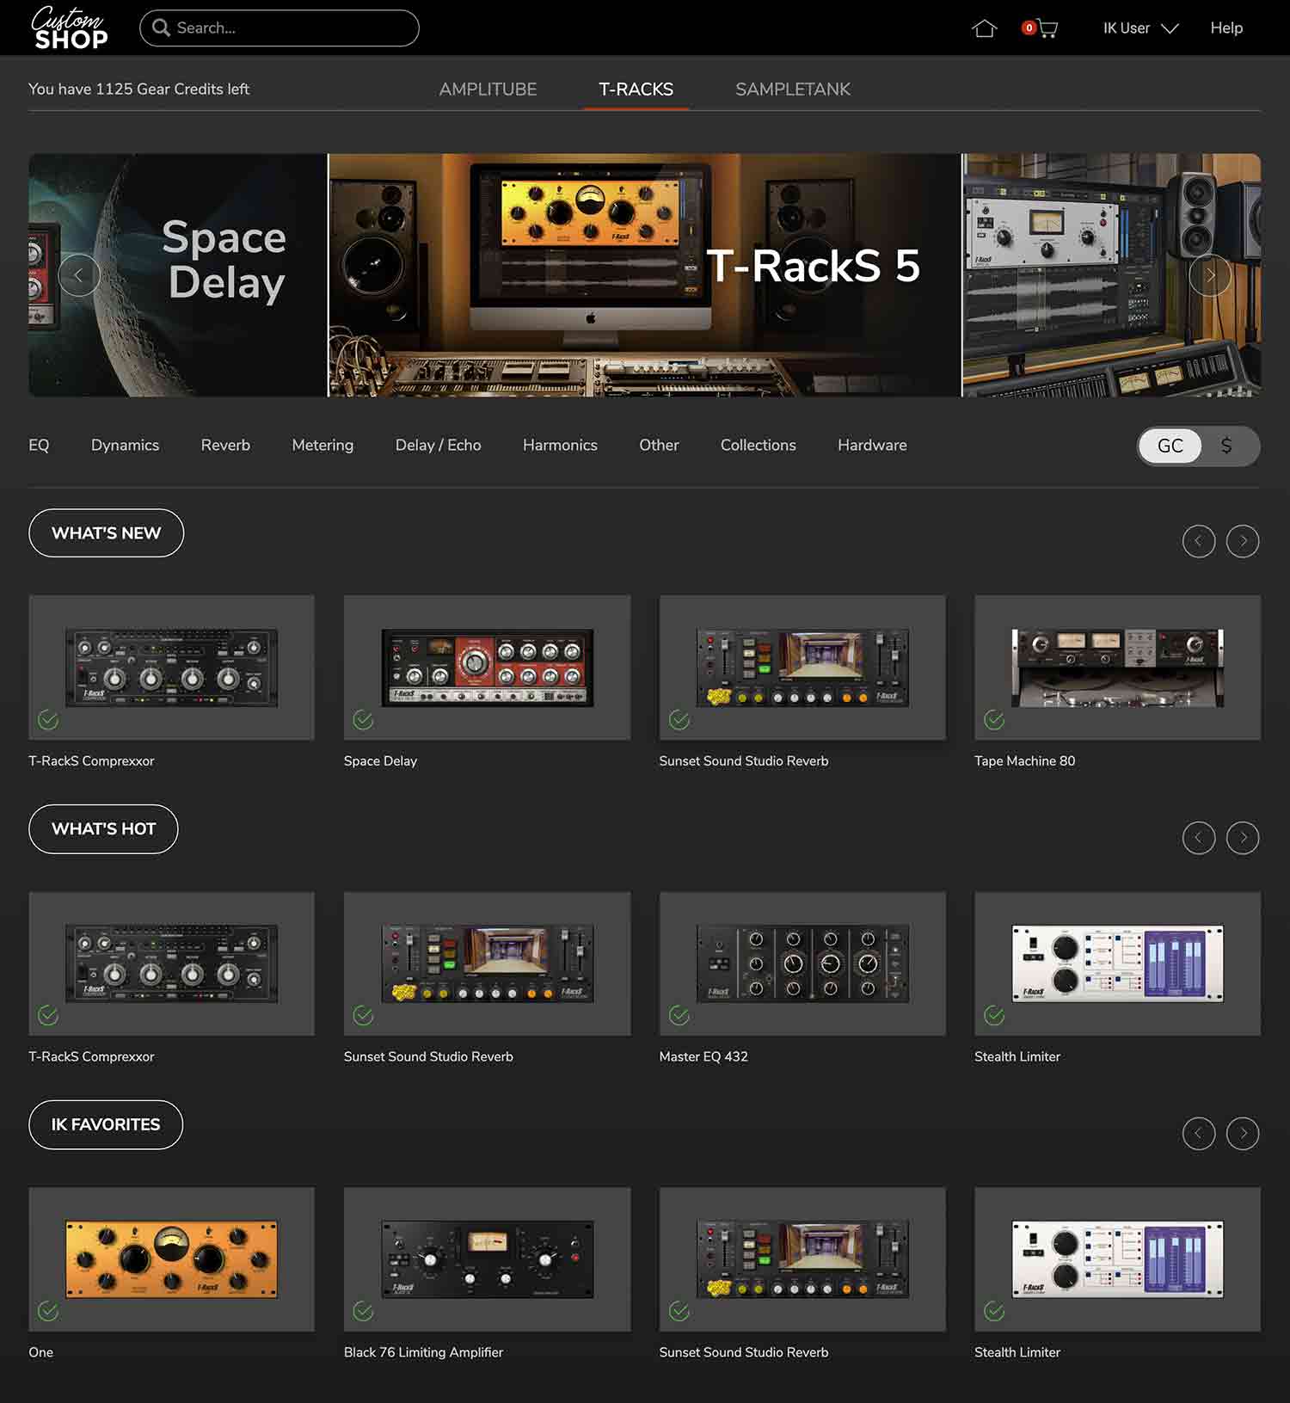Show next IK Favorites items
Viewport: 1290px width, 1403px height.
tap(1242, 1133)
